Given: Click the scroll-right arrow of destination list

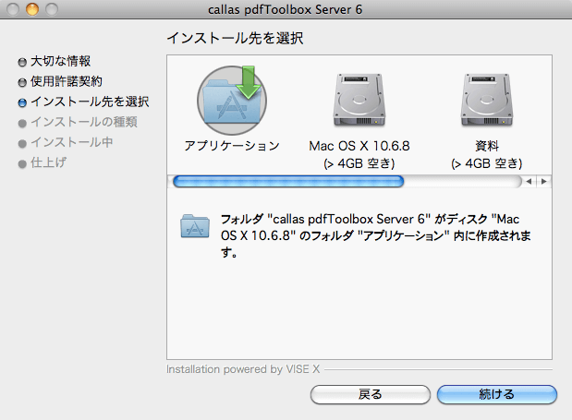Looking at the screenshot, I should 544,182.
